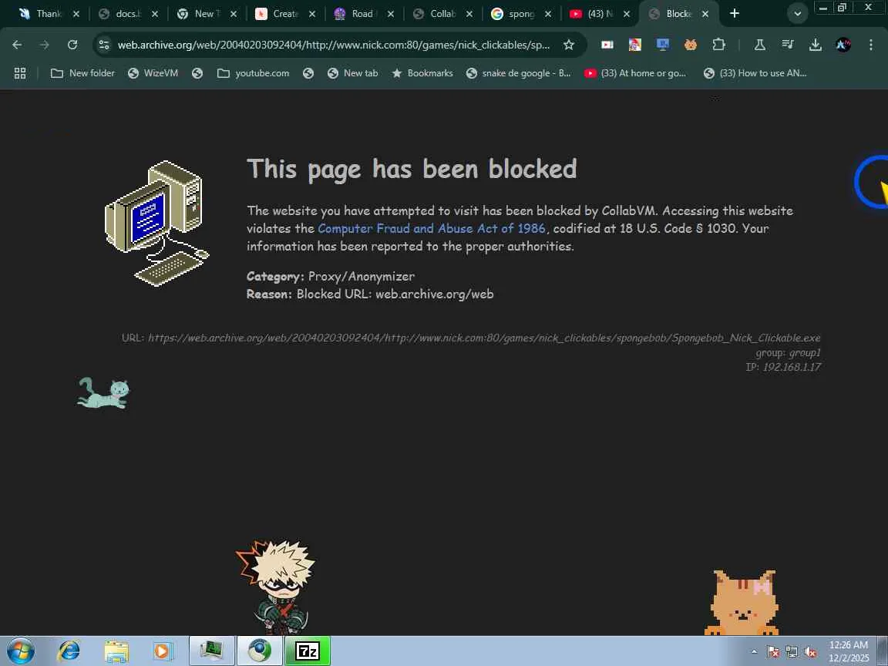Open Windows Explorer from taskbar
Screen dimensions: 888x666
pos(116,651)
